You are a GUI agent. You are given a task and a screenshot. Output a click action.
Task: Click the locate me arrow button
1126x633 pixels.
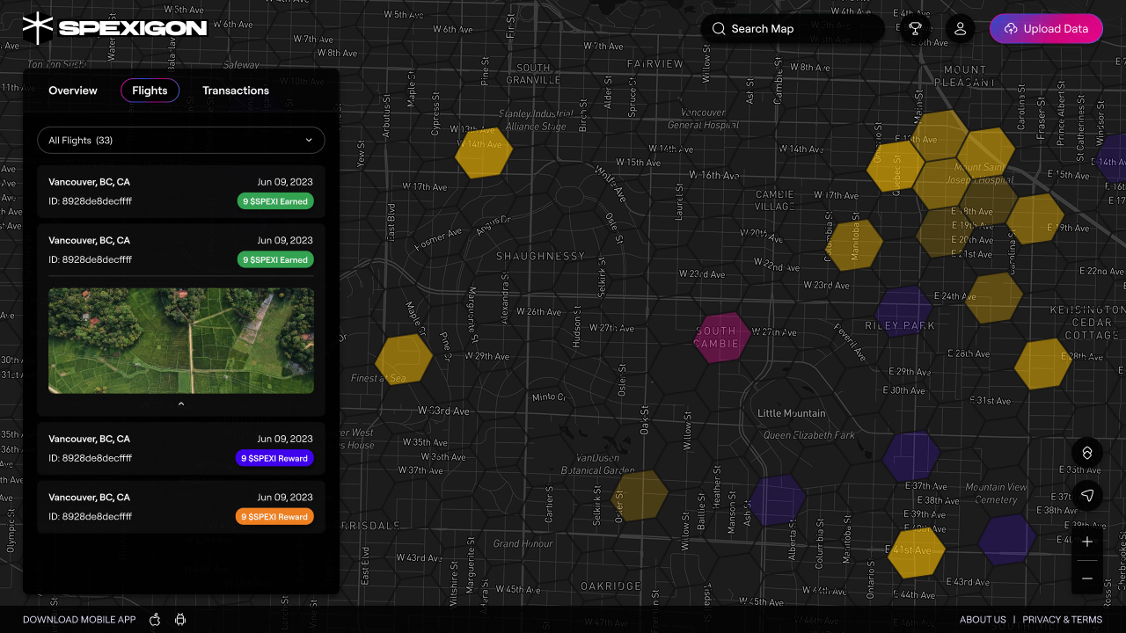[1087, 496]
